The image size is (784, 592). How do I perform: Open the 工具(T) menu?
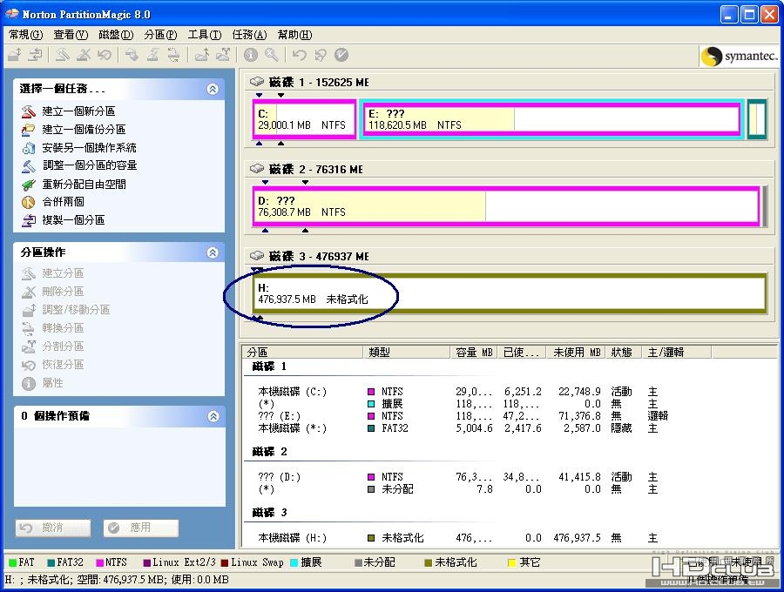click(x=205, y=35)
